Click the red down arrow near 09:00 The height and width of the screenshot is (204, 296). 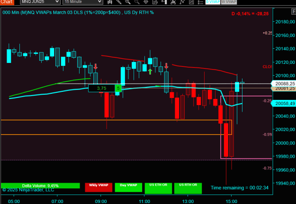96,66
